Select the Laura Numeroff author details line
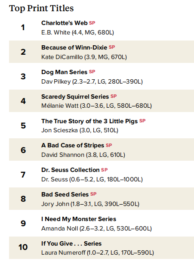Image resolution: width=194 pixels, height=268 pixels. (98, 252)
